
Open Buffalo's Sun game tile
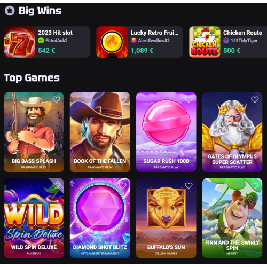coord(166,218)
